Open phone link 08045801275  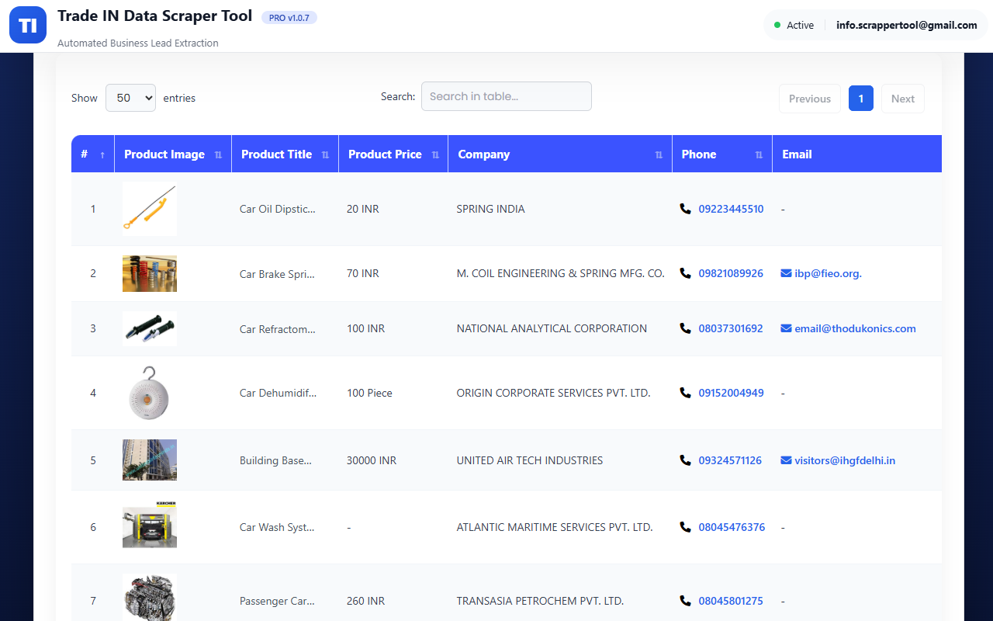click(731, 601)
